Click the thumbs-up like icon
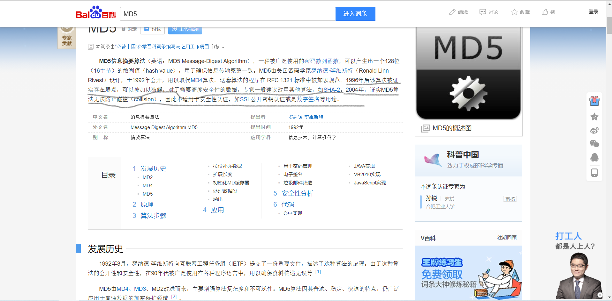 coord(545,12)
